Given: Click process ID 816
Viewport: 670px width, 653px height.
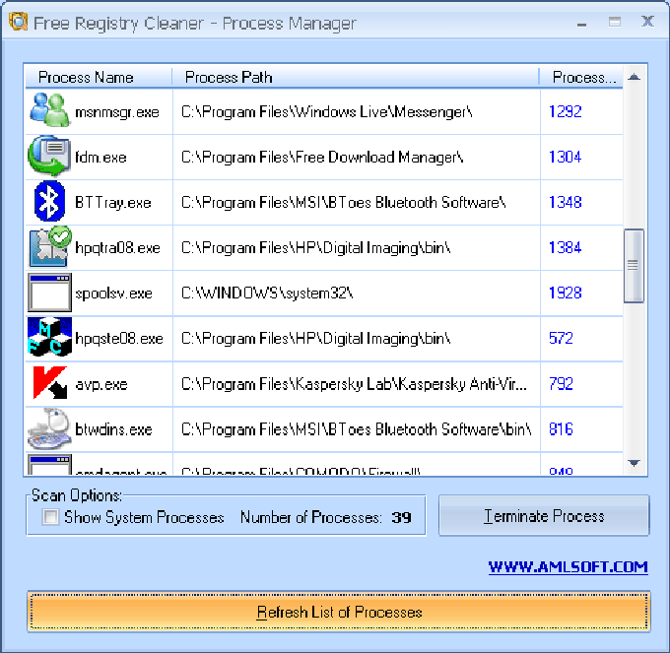Looking at the screenshot, I should (x=561, y=429).
